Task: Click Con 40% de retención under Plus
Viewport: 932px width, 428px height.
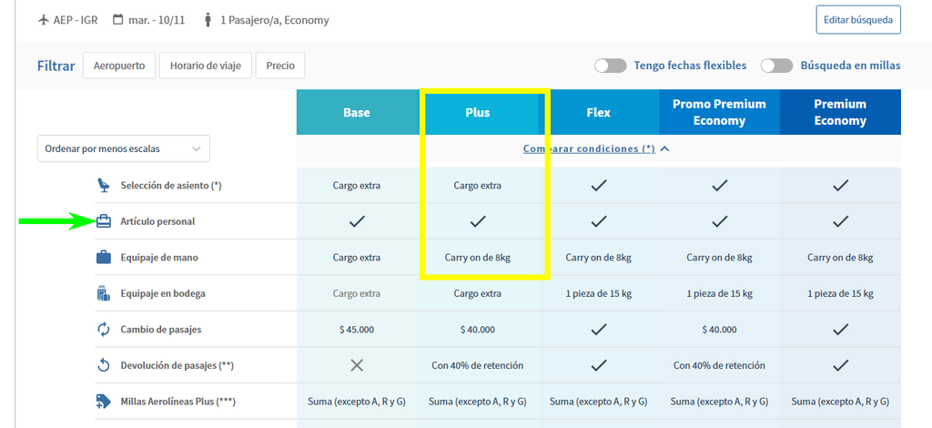Action: click(x=477, y=365)
